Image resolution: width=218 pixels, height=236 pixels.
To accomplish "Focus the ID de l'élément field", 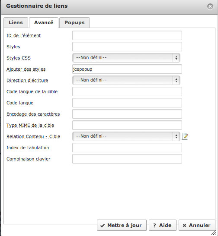I will [x=127, y=35].
